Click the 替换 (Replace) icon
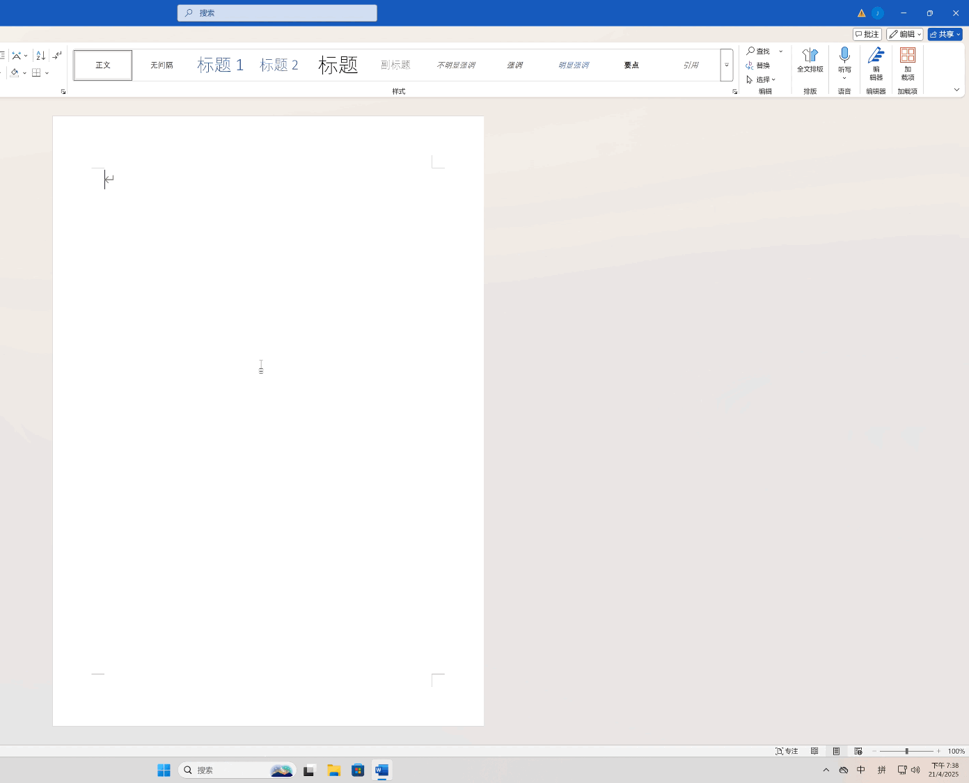The image size is (969, 783). click(x=748, y=65)
